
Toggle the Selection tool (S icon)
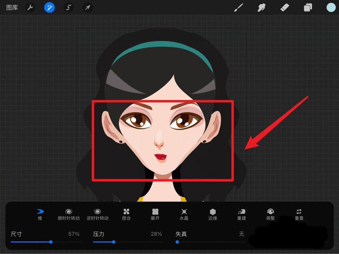tap(68, 7)
